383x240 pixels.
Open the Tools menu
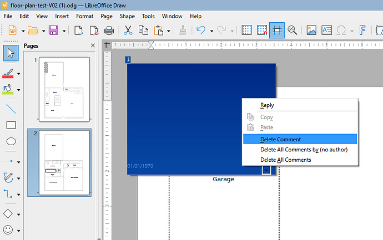pos(148,16)
